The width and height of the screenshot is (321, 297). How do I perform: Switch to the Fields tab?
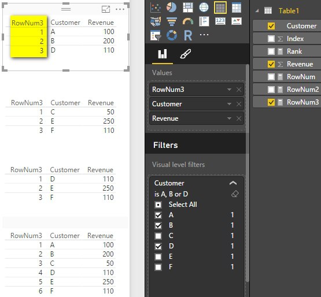[163, 54]
